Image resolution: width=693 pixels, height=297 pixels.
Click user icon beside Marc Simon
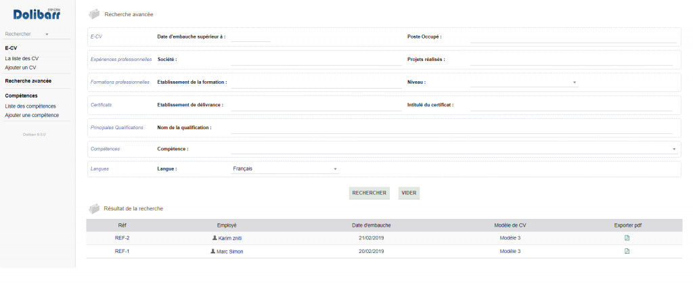tap(213, 251)
